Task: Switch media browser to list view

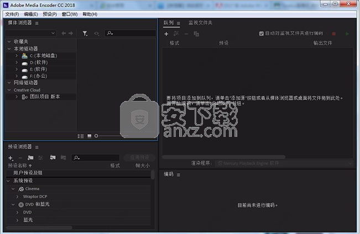Action: pyautogui.click(x=81, y=136)
